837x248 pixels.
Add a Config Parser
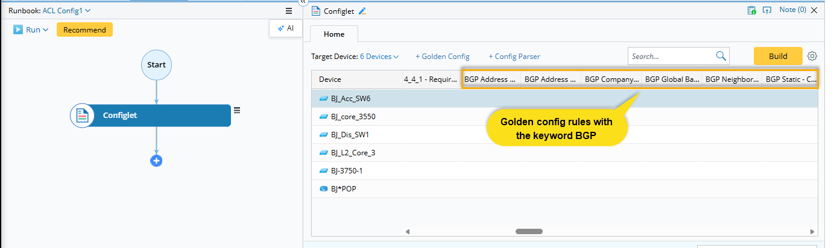click(514, 57)
